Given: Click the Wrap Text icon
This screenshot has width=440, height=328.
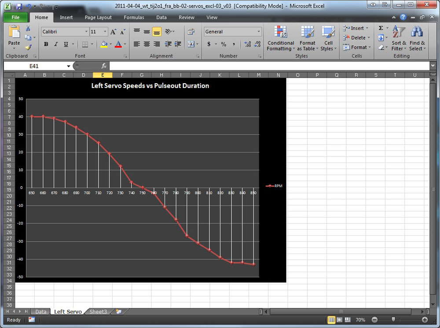Looking at the screenshot, I should (x=191, y=31).
